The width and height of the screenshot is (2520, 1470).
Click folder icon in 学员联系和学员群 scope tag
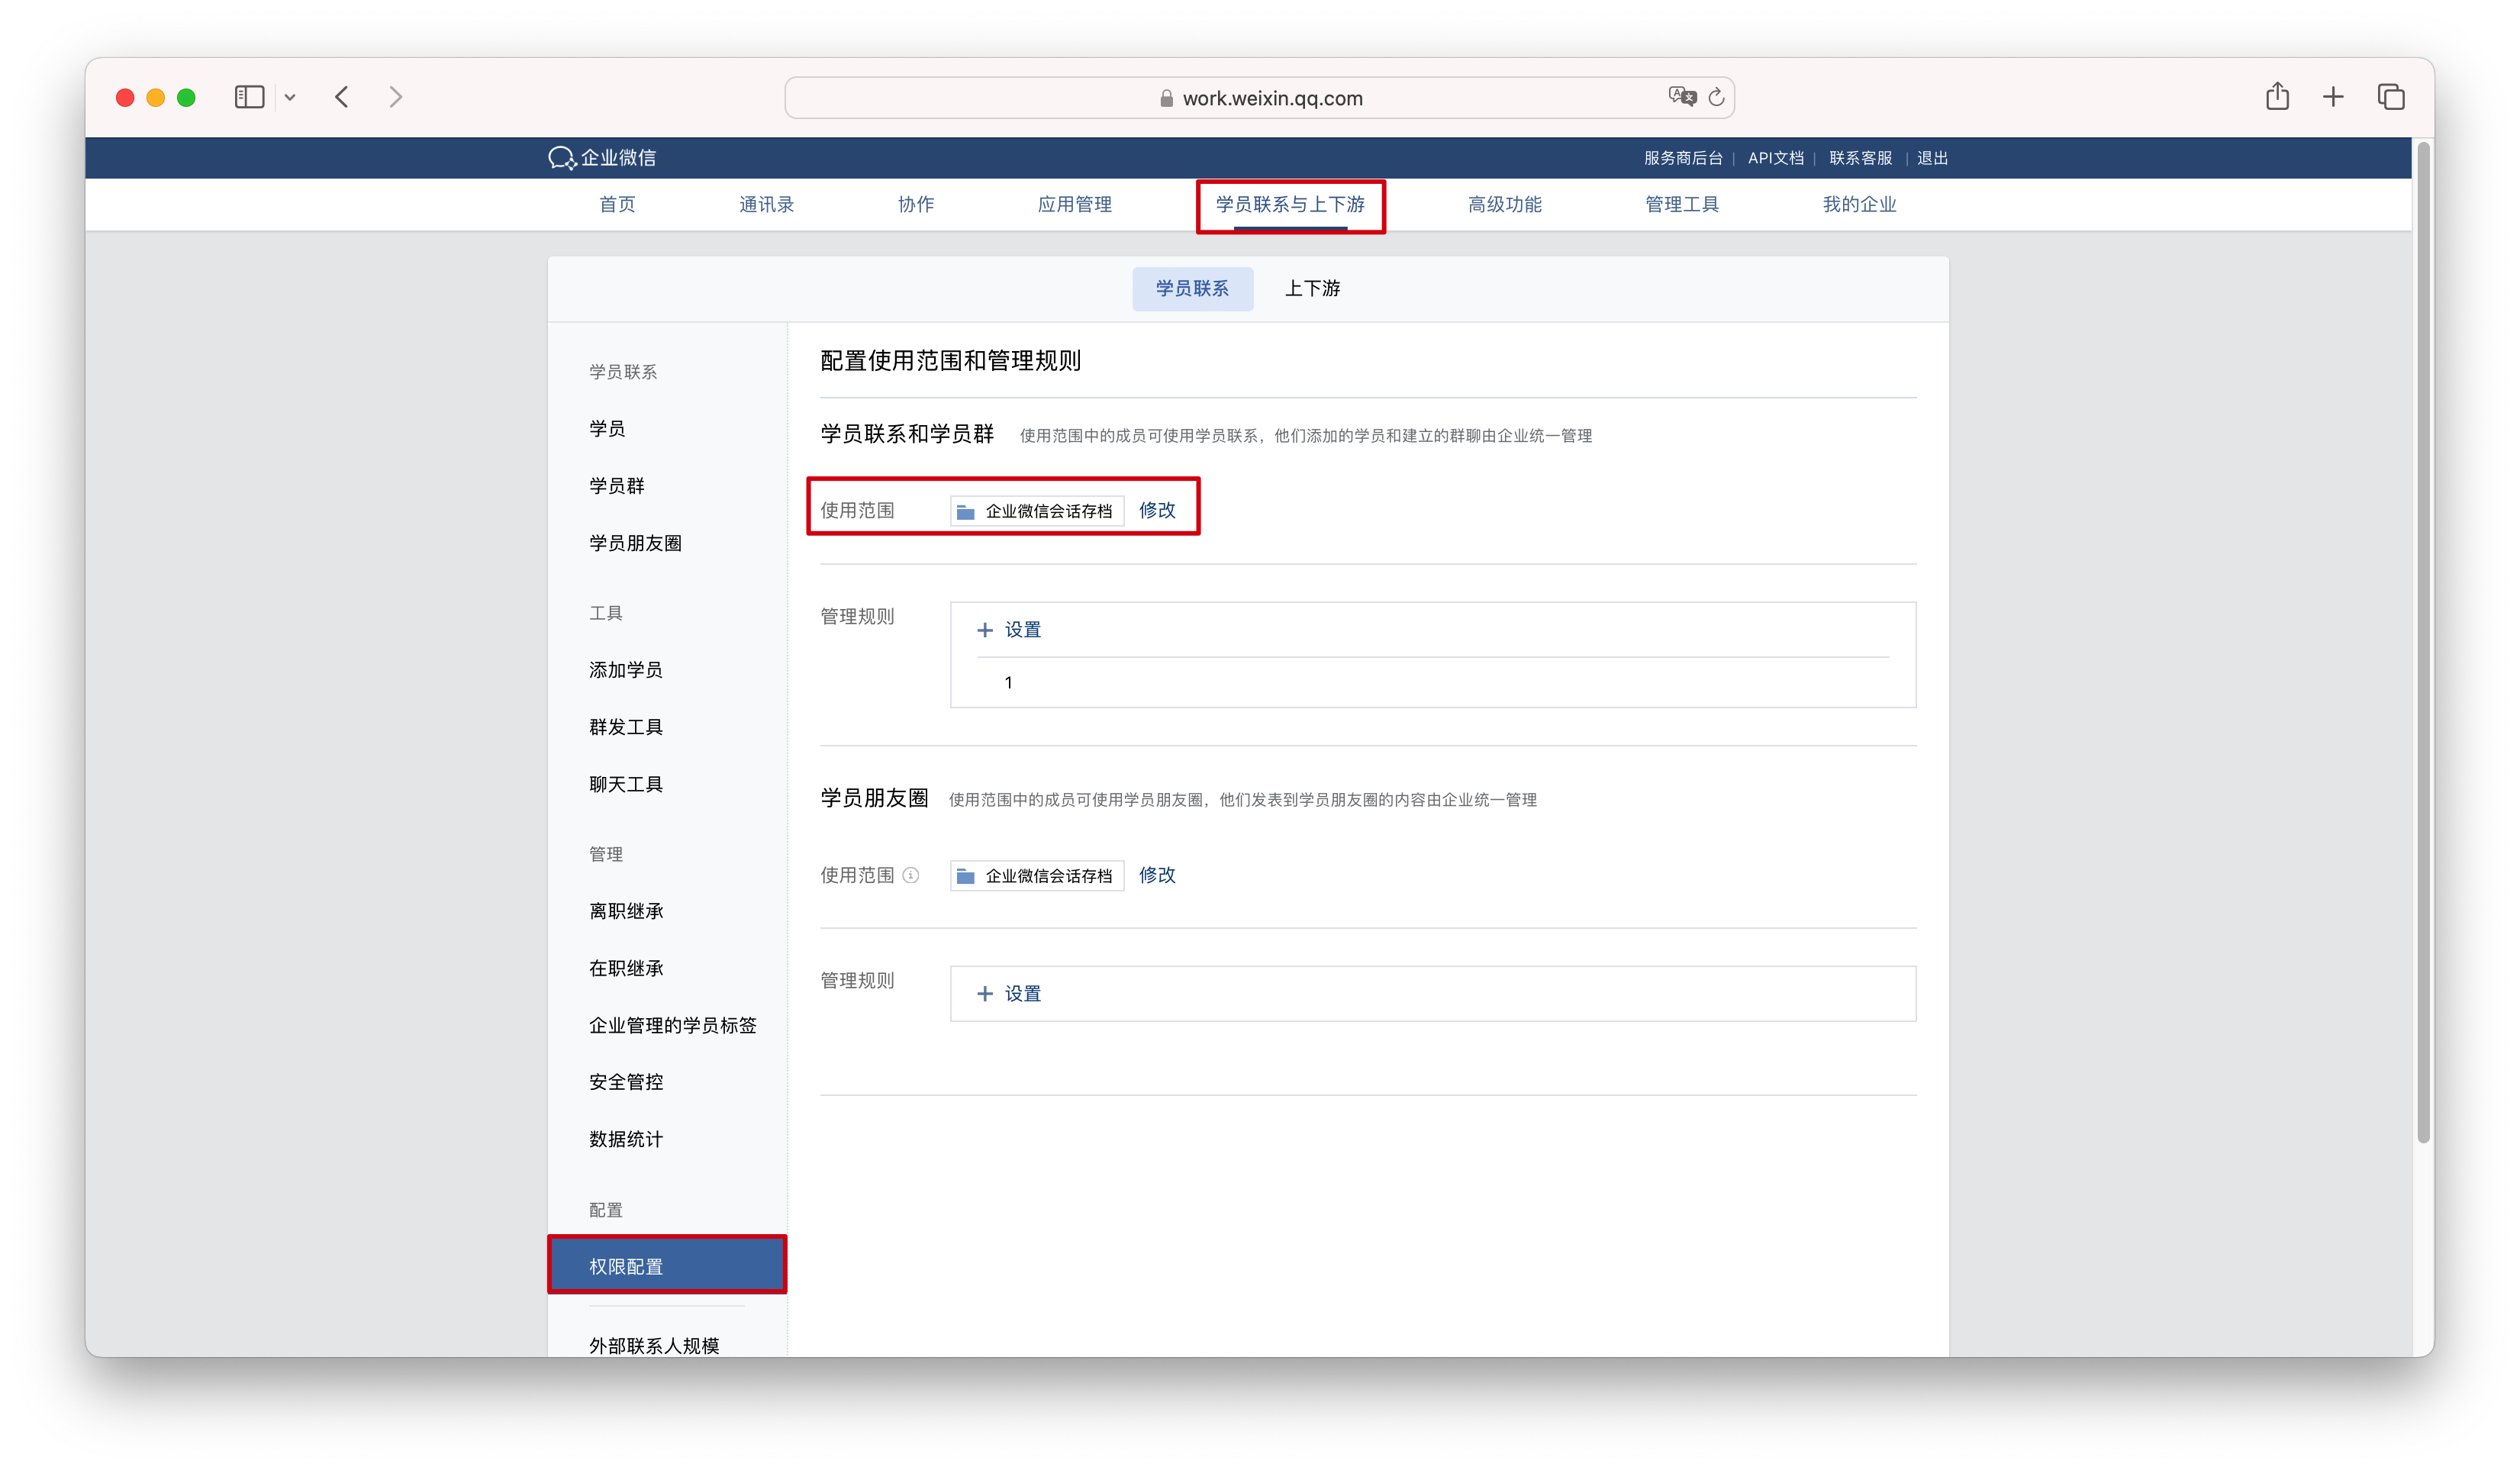[965, 512]
